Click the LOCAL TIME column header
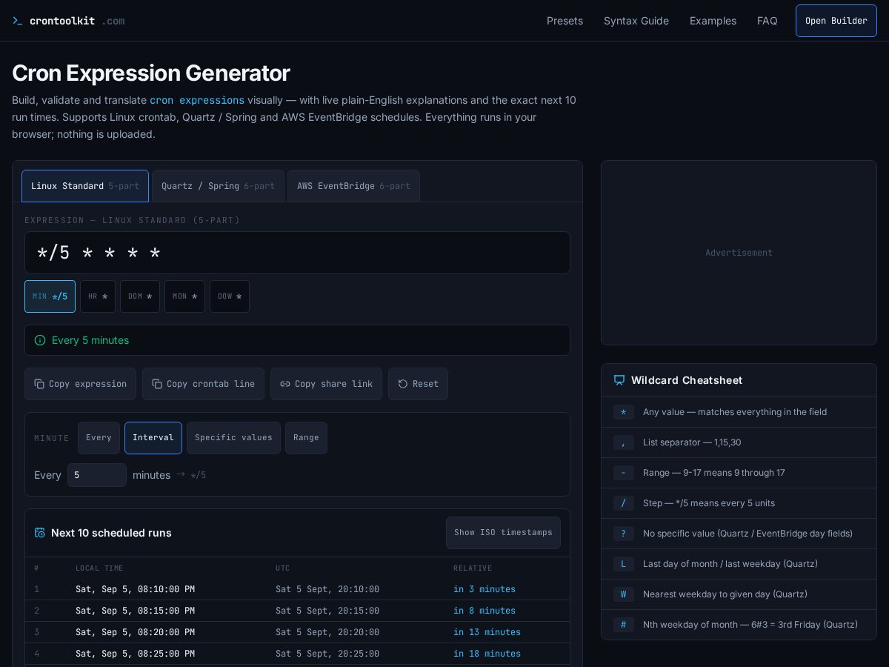 [x=99, y=568]
